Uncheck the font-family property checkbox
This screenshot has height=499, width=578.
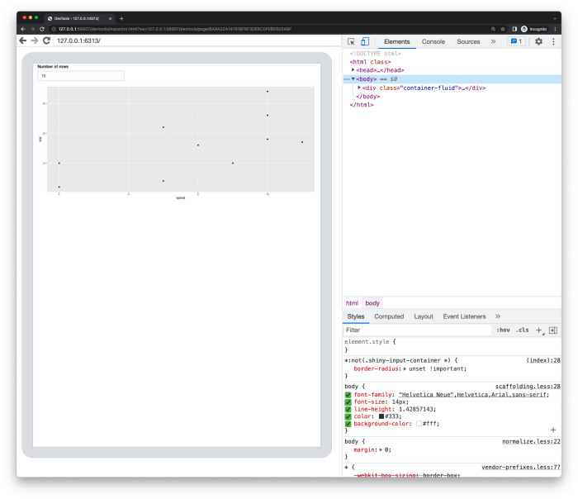coord(348,394)
